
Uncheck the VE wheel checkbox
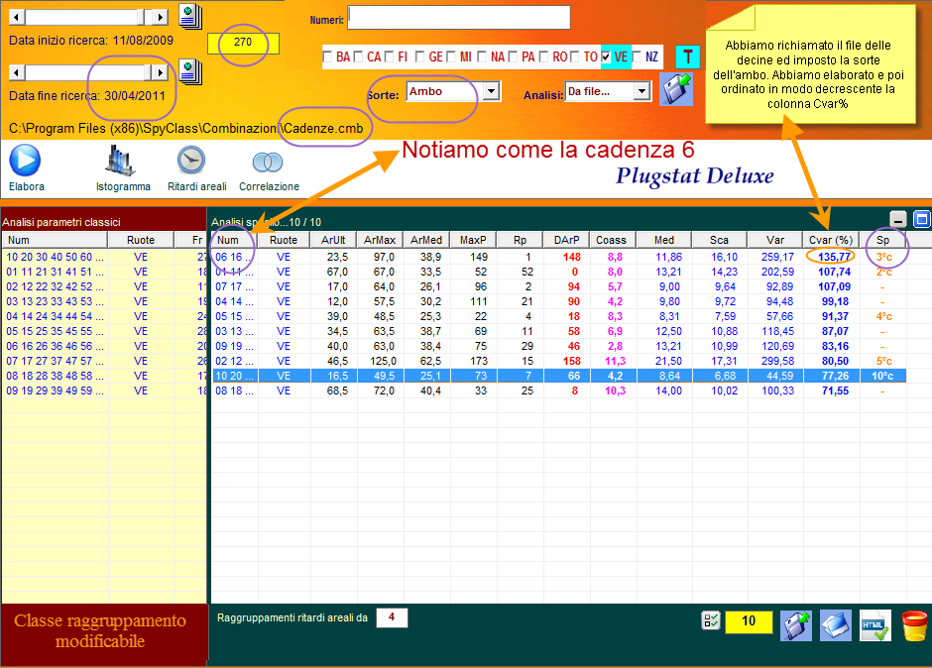pyautogui.click(x=606, y=57)
